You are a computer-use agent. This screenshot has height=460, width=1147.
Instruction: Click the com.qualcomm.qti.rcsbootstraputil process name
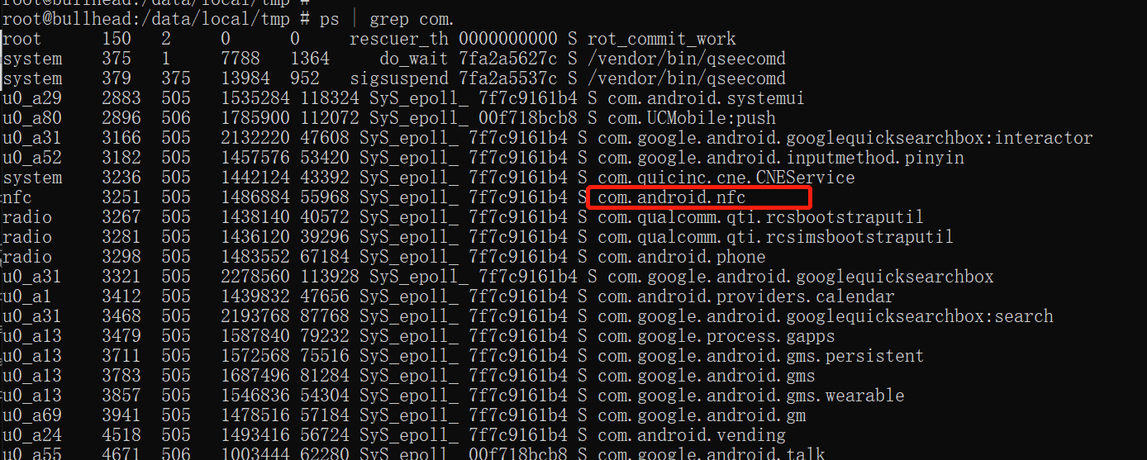(x=761, y=217)
